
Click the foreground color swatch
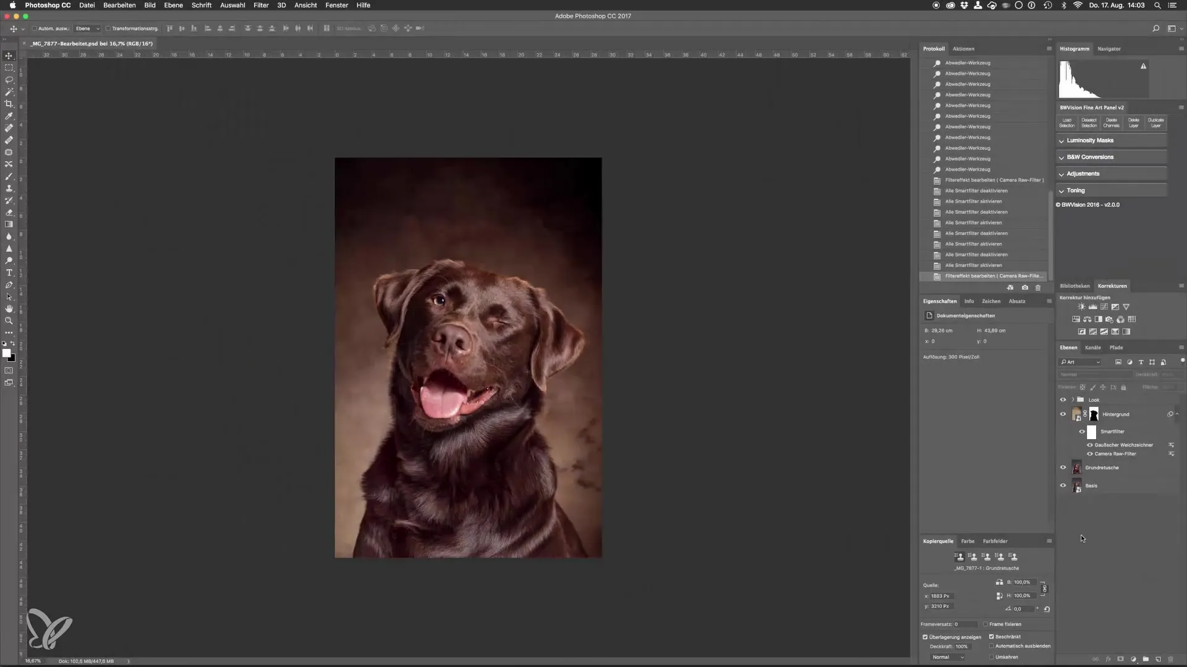tap(6, 353)
